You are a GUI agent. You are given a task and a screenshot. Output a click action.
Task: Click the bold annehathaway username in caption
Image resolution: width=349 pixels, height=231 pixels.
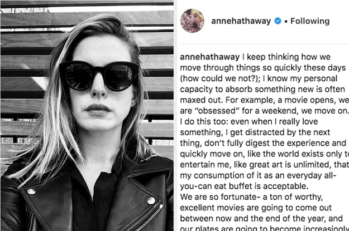[209, 57]
